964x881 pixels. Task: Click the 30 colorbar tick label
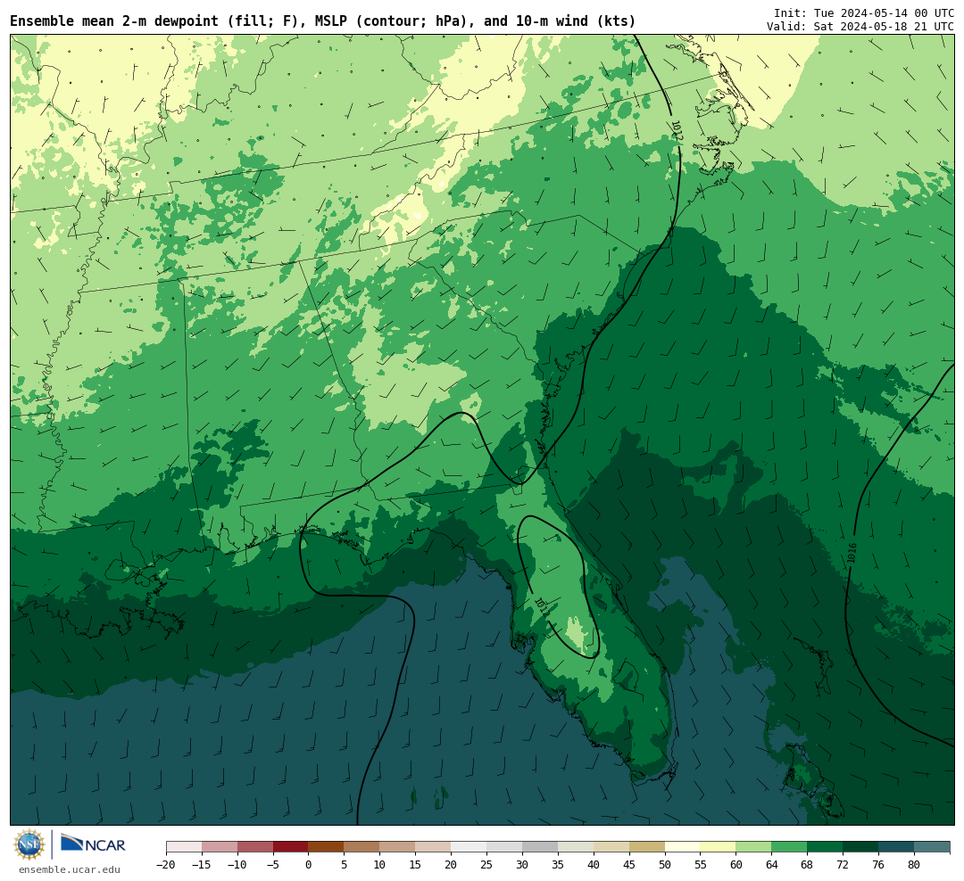pyautogui.click(x=522, y=865)
